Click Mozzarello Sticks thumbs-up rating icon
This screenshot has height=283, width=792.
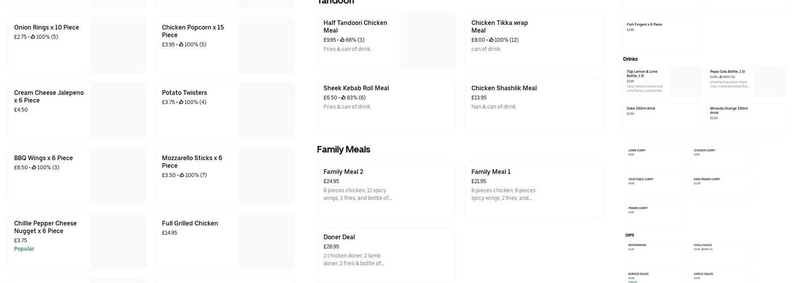[x=182, y=175]
